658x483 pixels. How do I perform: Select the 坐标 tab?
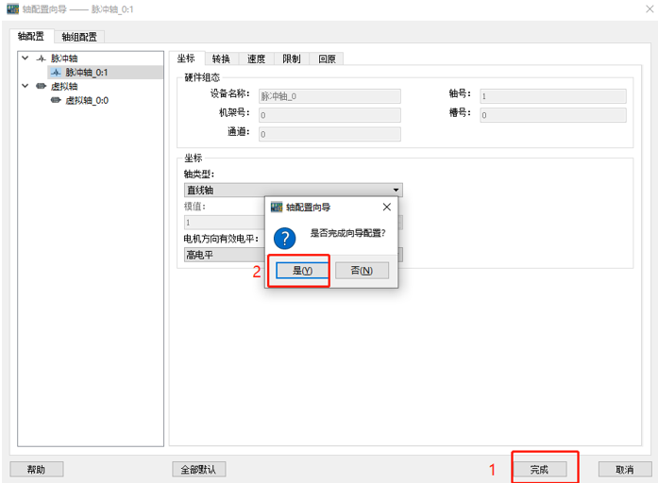(186, 58)
